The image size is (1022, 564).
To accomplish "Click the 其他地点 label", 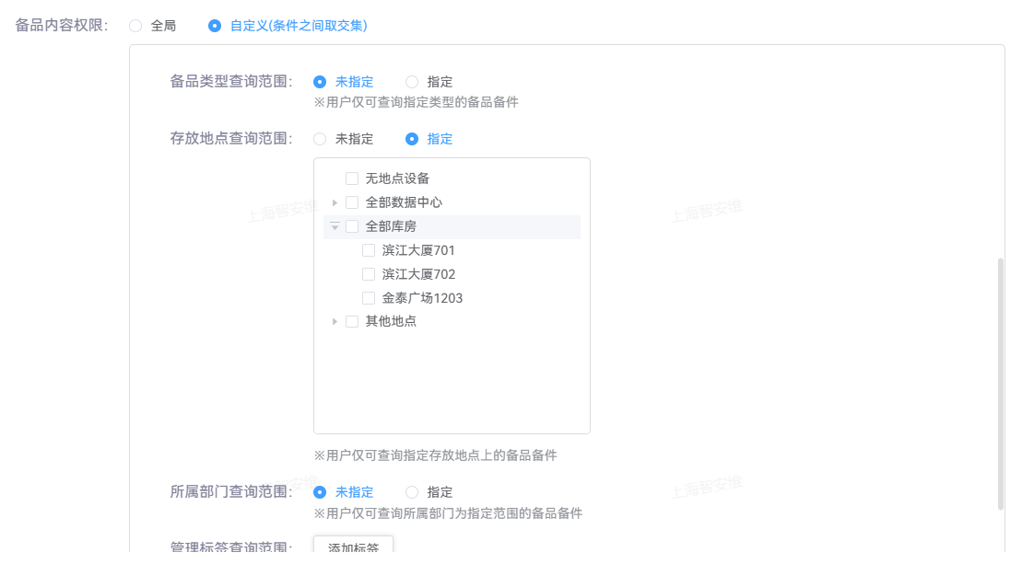I will [391, 321].
